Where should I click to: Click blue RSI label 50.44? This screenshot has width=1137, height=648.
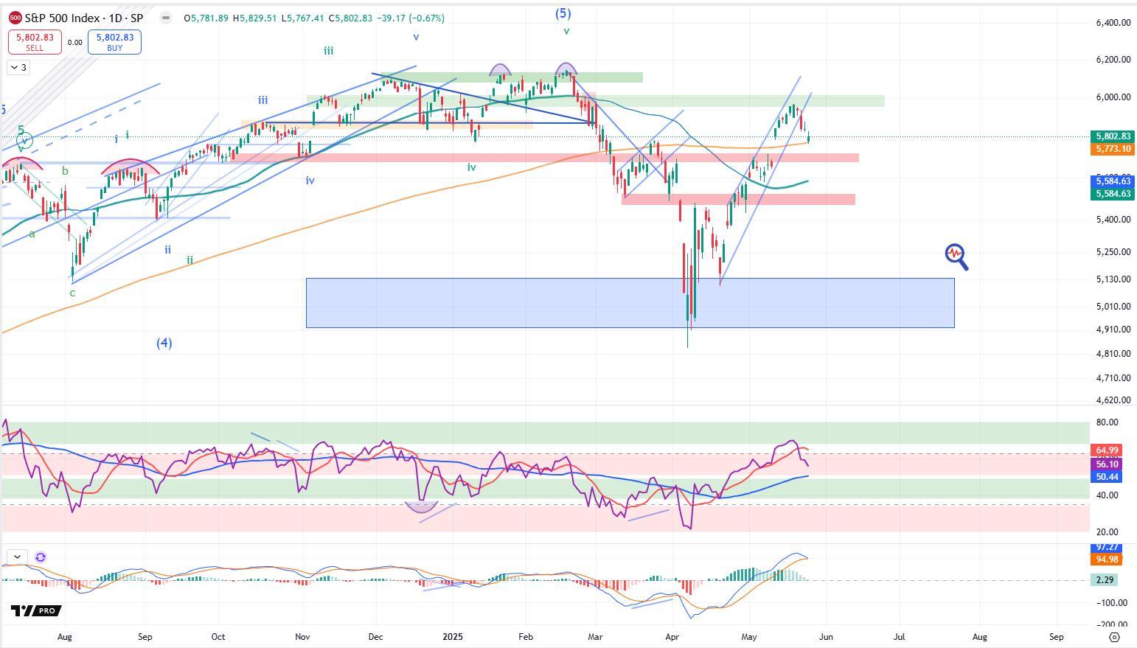(1107, 478)
